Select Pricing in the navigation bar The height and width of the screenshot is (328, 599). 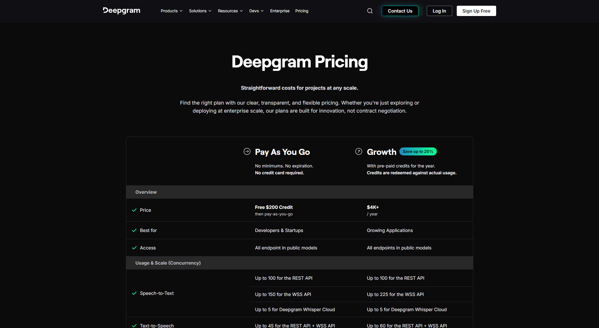coord(302,11)
